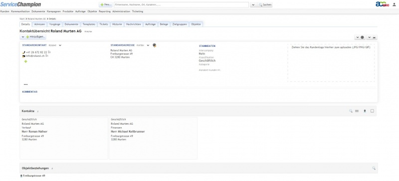
Task: Click the Suchen search button
Action: click(x=265, y=4)
